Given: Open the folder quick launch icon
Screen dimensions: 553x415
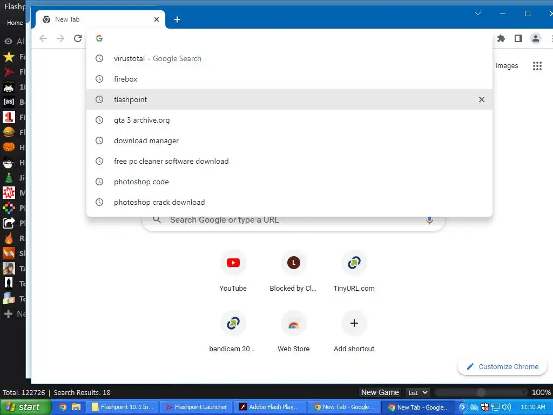Looking at the screenshot, I should [76, 407].
